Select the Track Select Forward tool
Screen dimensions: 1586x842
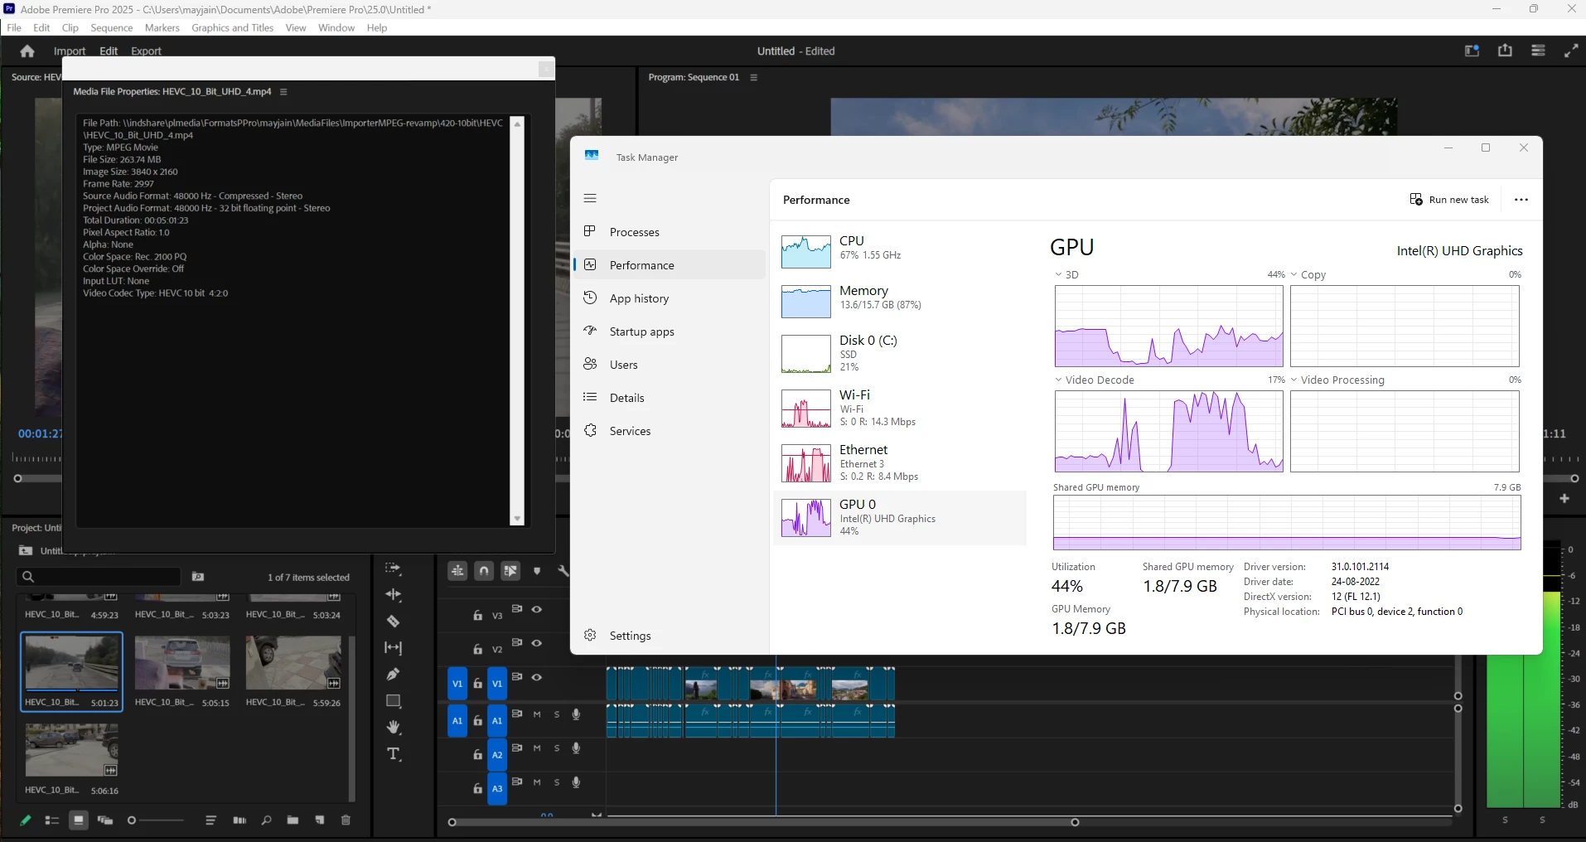pos(394,569)
